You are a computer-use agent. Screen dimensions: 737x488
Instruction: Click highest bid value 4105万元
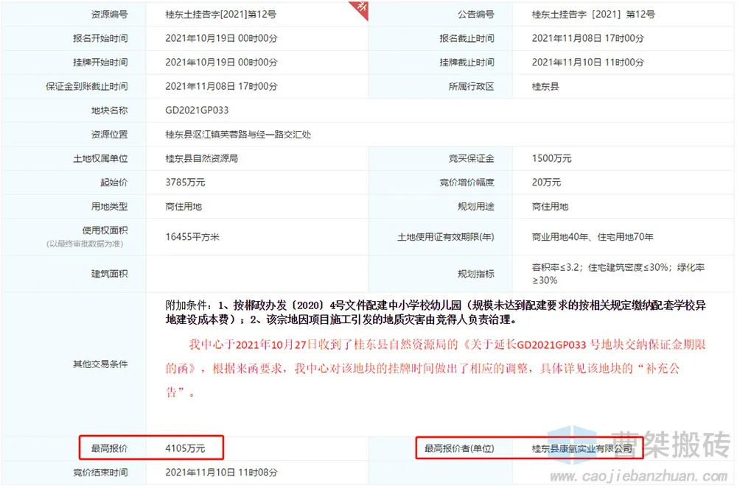[185, 448]
